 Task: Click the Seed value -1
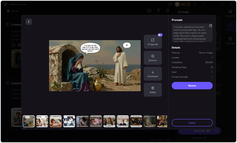(x=211, y=72)
